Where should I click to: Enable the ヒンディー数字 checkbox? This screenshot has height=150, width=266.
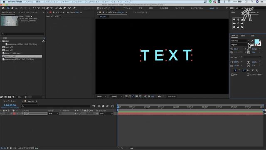tap(248, 75)
